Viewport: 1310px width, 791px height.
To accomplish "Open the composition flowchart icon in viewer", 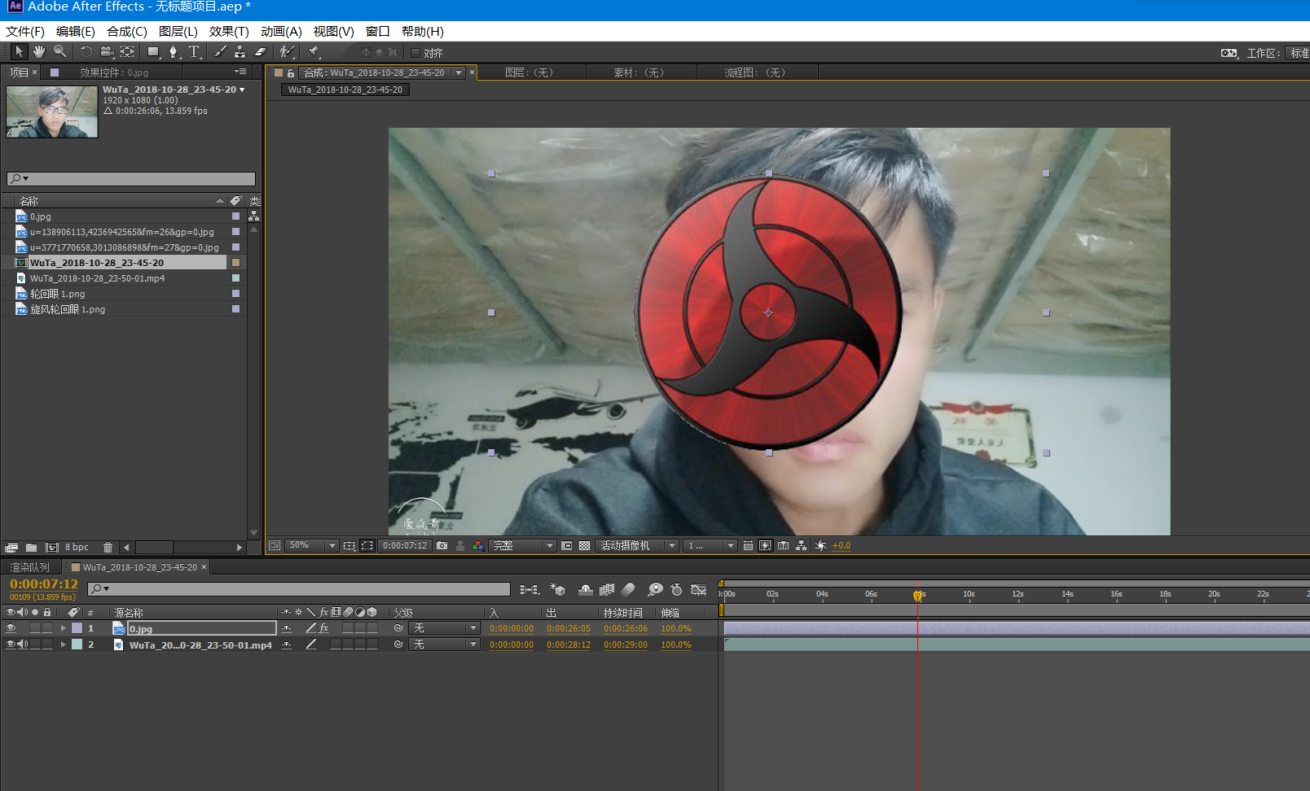I will 802,545.
